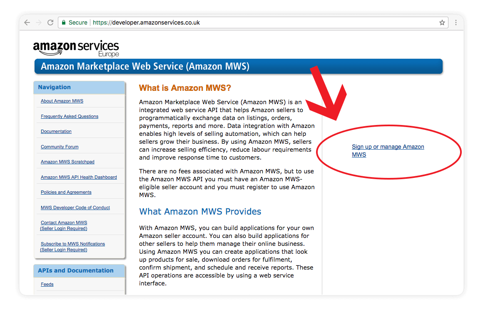Visit the Community Forum link
The image size is (483, 310).
coord(60,147)
